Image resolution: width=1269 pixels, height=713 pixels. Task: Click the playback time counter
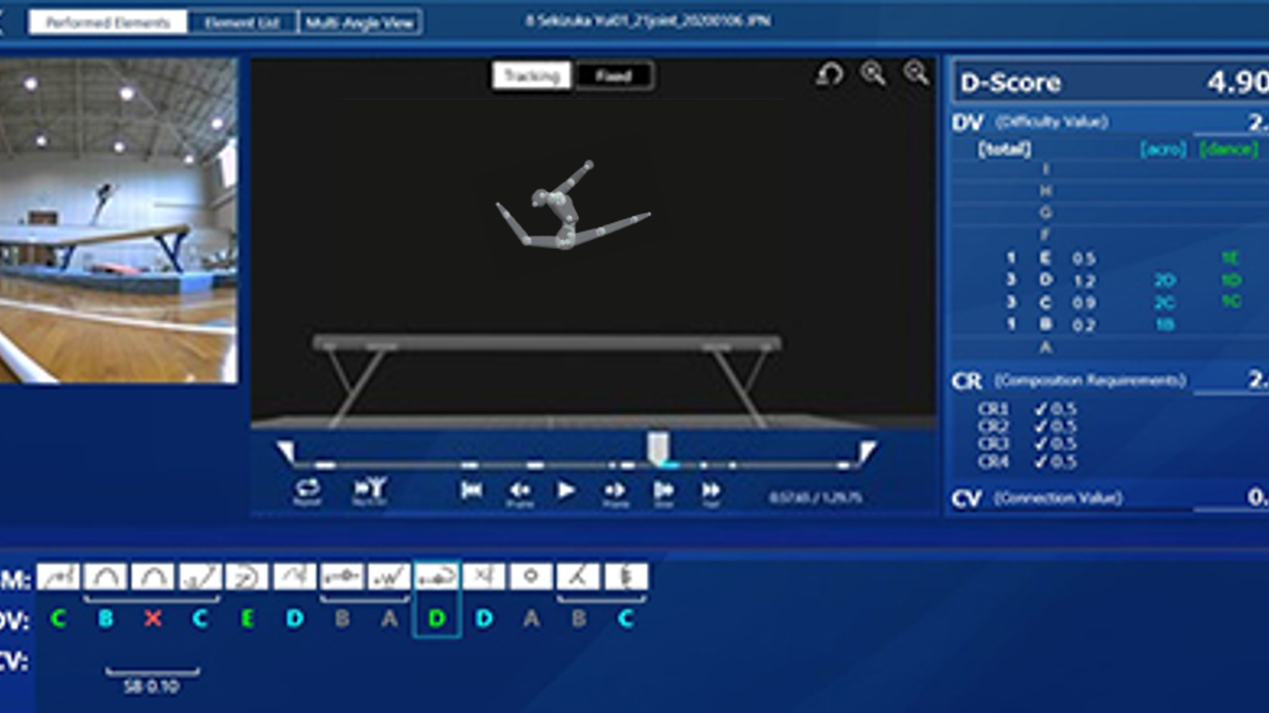point(815,498)
